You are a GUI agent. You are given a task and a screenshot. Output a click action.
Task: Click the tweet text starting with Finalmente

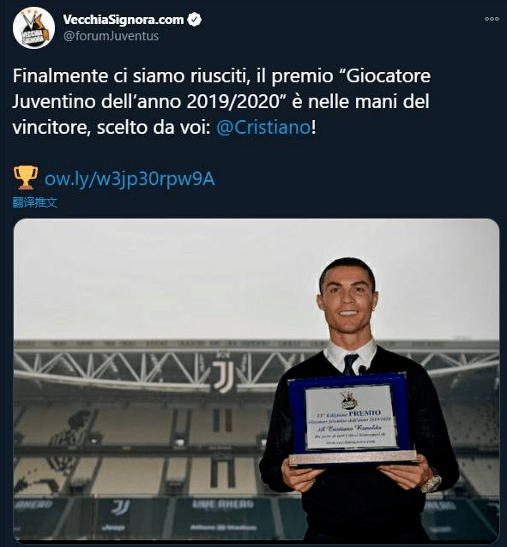click(x=221, y=101)
